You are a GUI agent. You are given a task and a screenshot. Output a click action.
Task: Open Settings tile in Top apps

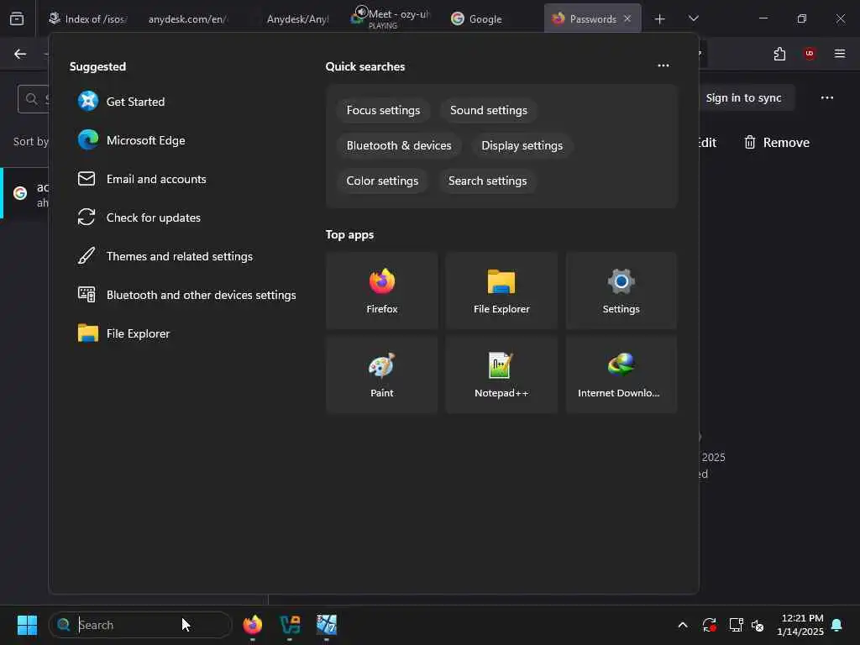point(621,291)
